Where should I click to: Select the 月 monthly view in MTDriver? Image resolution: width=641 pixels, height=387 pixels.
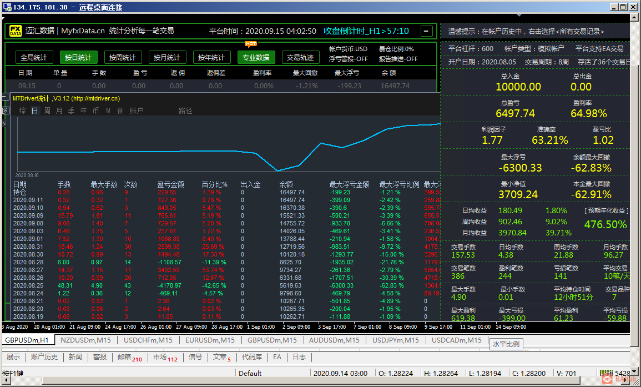59,110
